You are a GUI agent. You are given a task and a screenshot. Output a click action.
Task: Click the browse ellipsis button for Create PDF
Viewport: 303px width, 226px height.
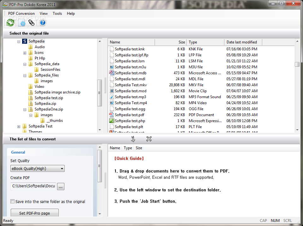click(61, 187)
